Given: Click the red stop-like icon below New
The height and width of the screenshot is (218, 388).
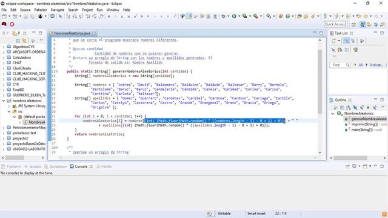Looking at the screenshot, I should (x=12, y=24).
